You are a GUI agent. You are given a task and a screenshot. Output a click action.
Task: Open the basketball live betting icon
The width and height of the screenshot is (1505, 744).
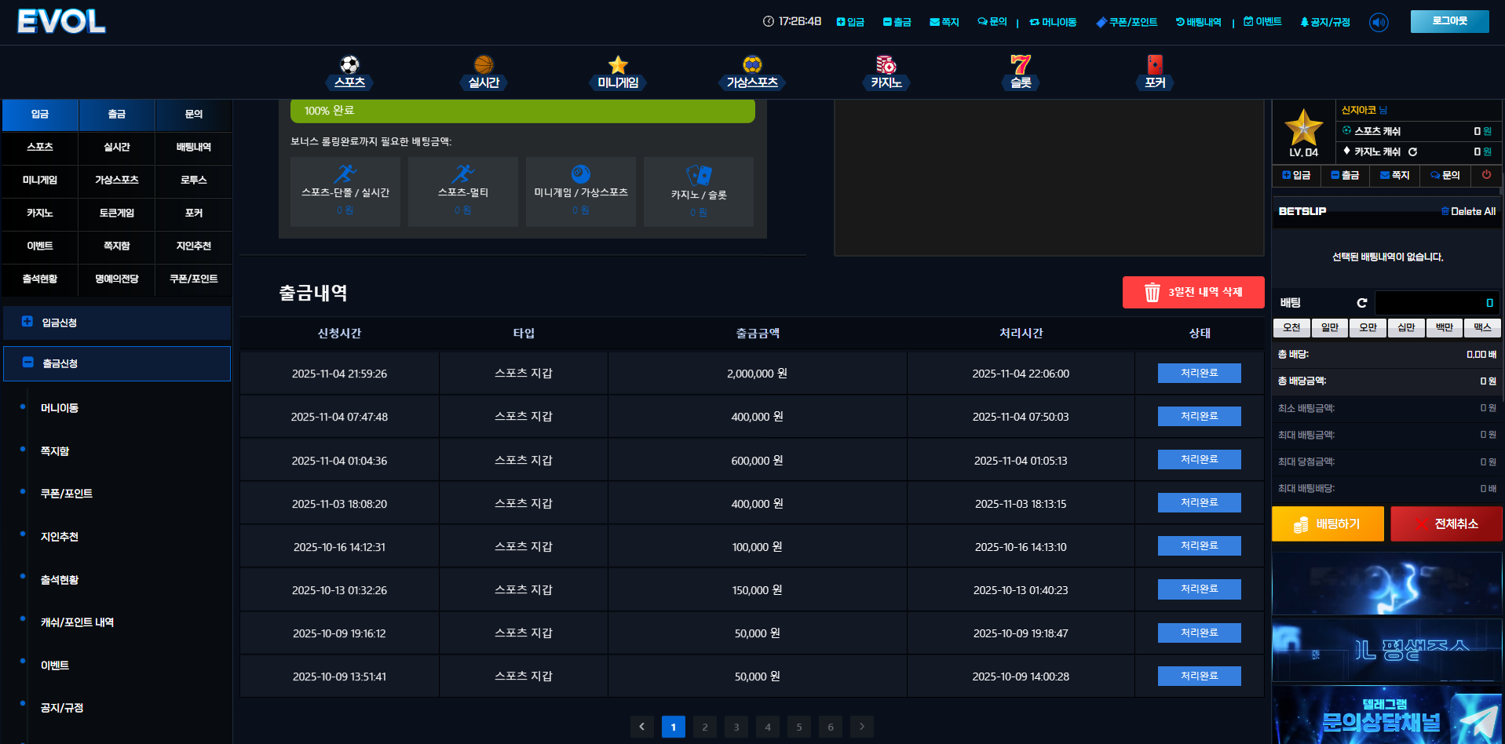click(484, 65)
